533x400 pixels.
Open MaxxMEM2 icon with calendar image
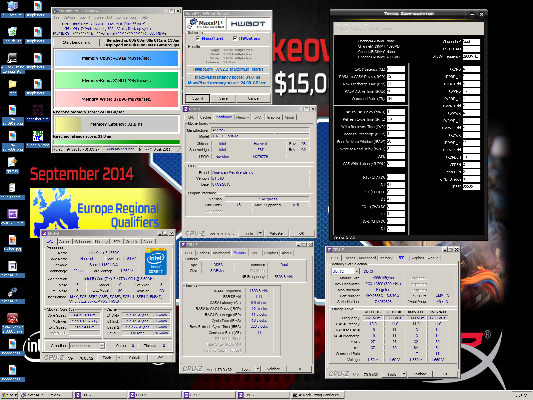pos(12,269)
